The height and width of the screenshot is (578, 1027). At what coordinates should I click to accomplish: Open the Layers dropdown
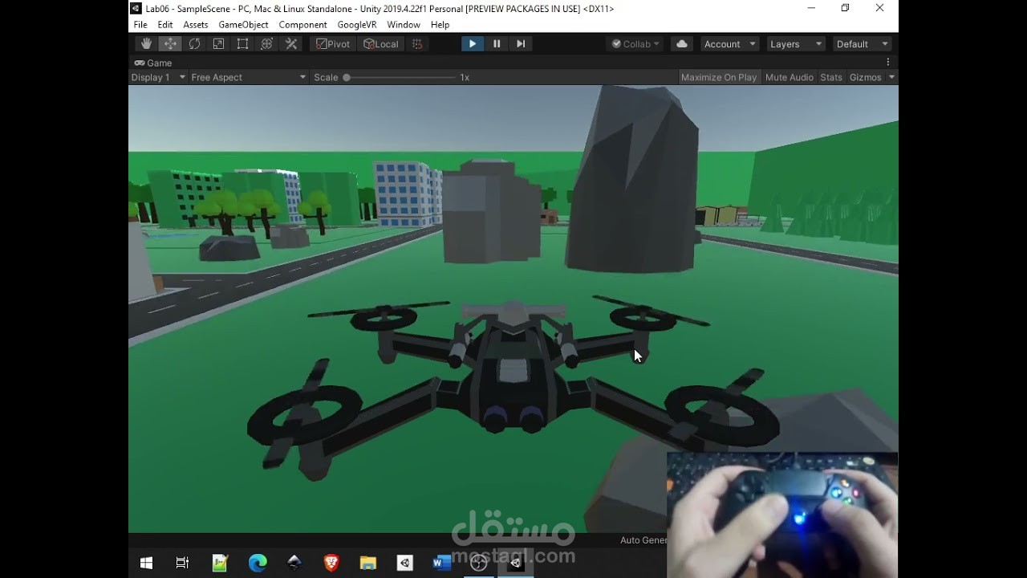point(795,43)
